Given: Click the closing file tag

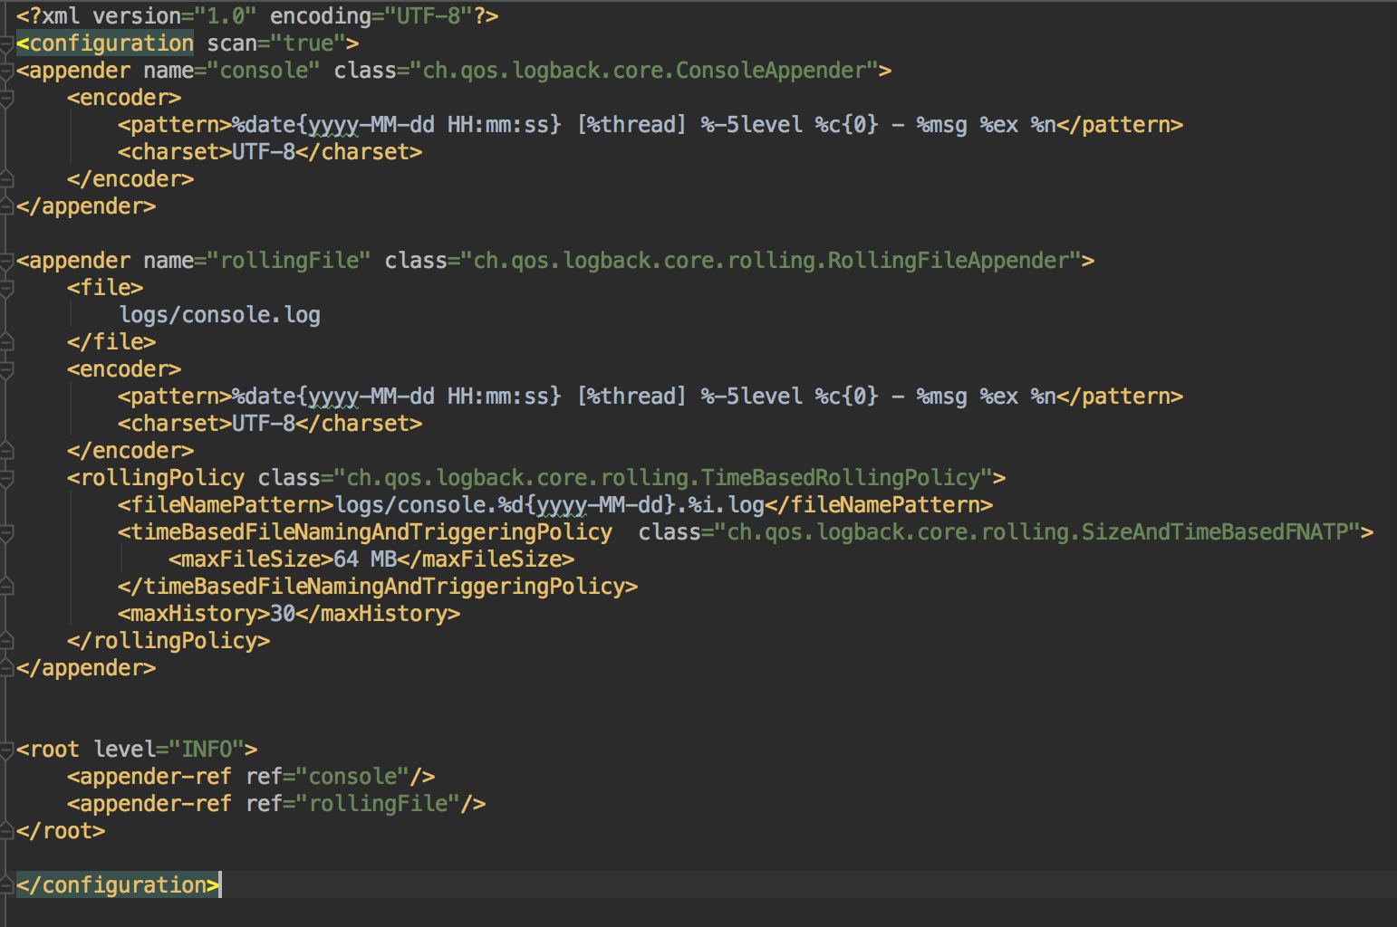Looking at the screenshot, I should 111,342.
